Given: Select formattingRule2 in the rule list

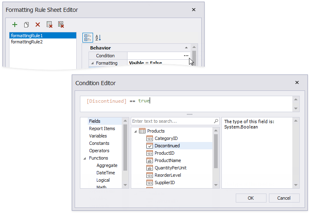Looking at the screenshot, I should pyautogui.click(x=43, y=42).
